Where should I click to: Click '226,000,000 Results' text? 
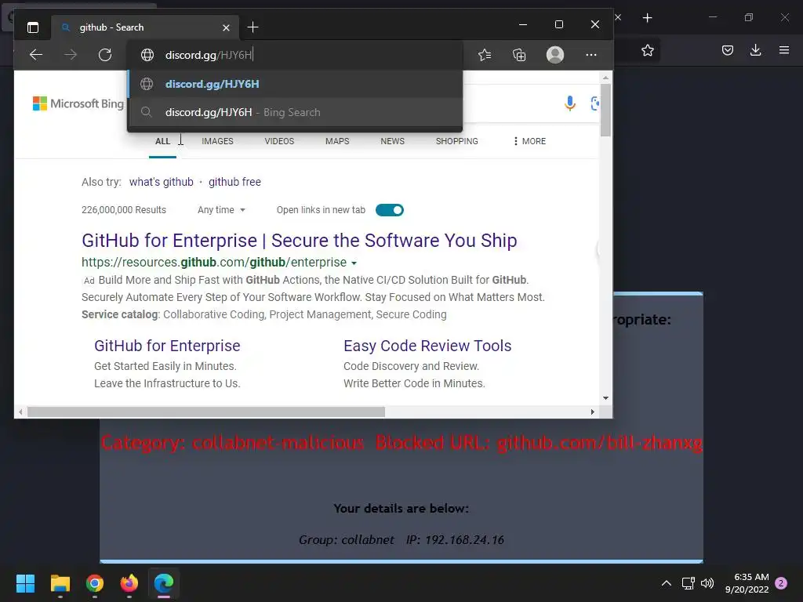124,210
